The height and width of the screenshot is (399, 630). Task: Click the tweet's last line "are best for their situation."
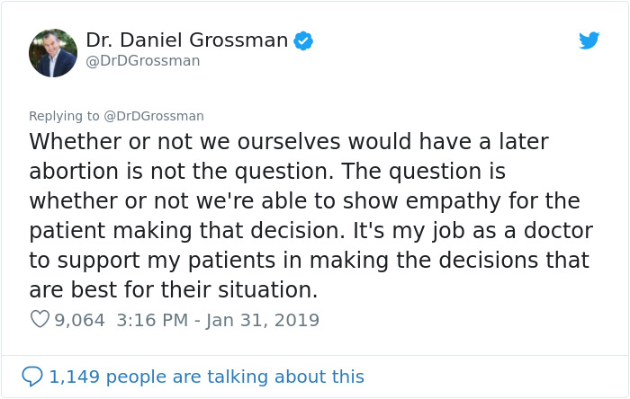coord(174,290)
